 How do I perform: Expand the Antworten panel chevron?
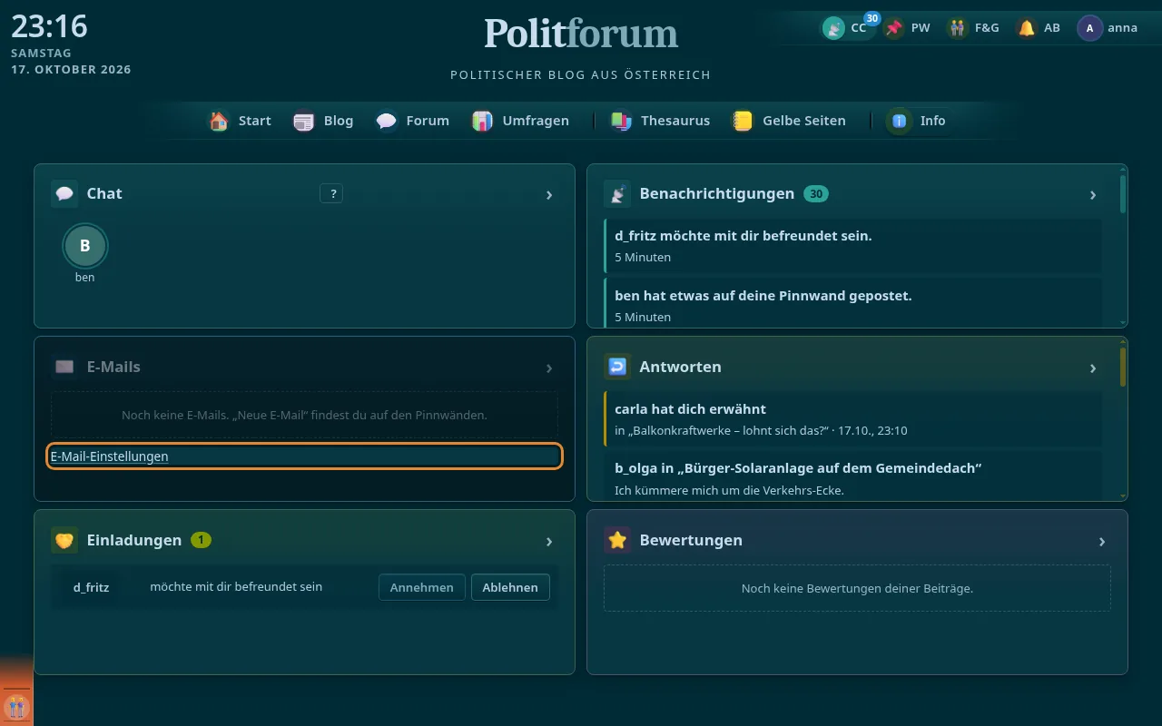[x=1093, y=368]
